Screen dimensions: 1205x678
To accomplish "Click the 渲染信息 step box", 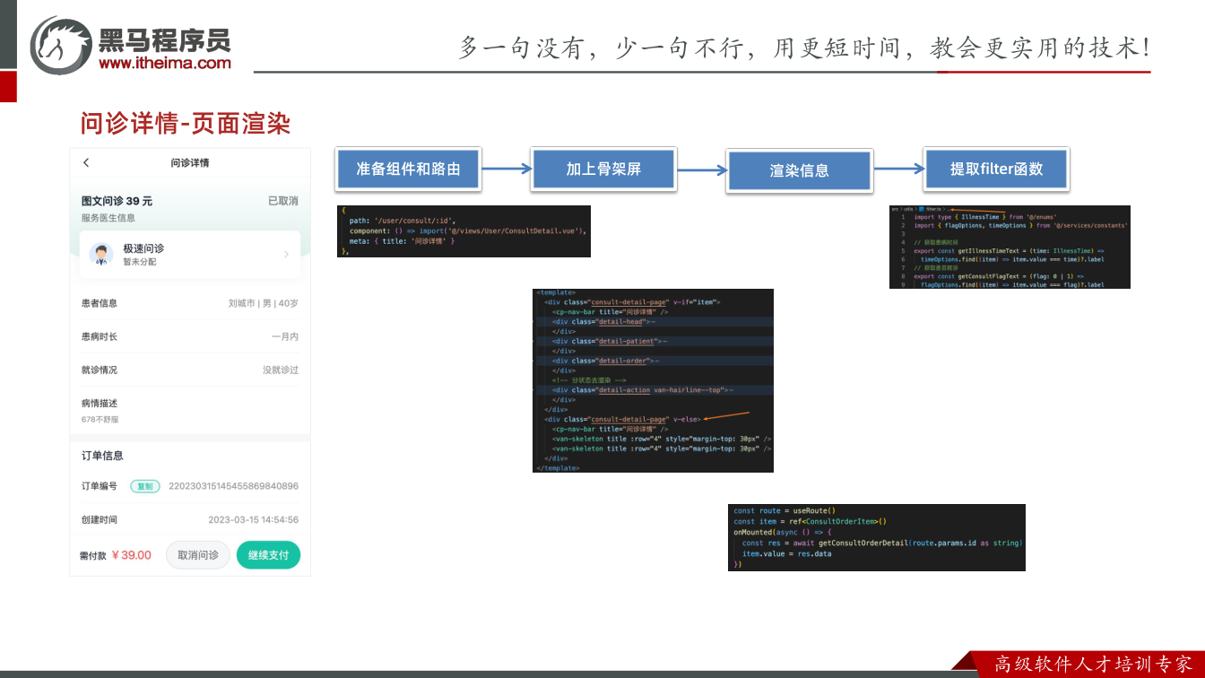I will click(x=799, y=169).
